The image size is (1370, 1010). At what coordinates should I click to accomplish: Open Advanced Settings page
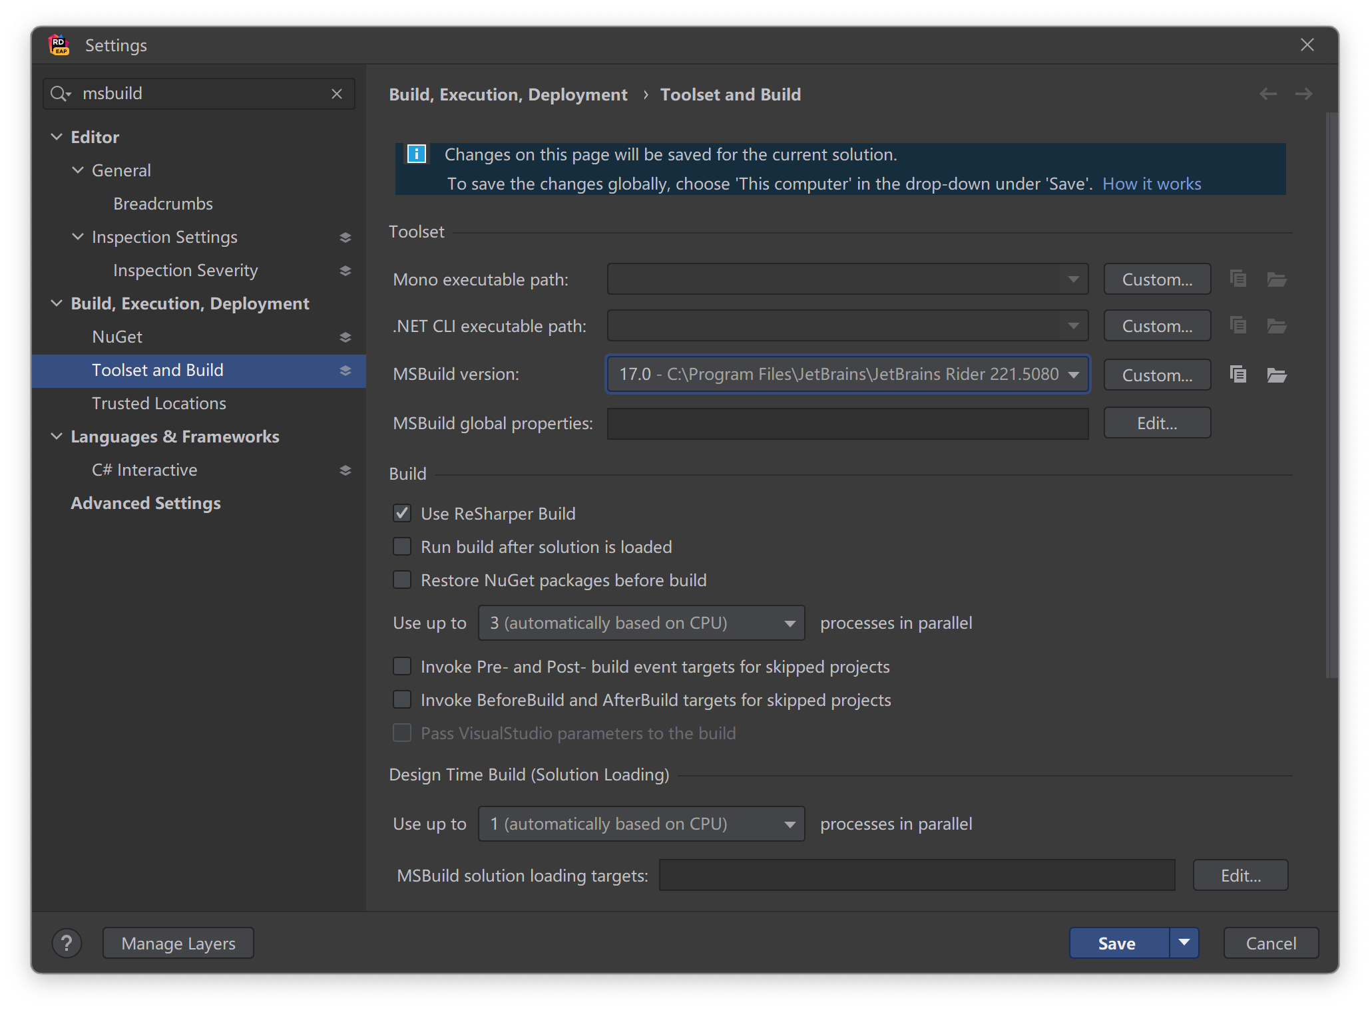coord(146,503)
